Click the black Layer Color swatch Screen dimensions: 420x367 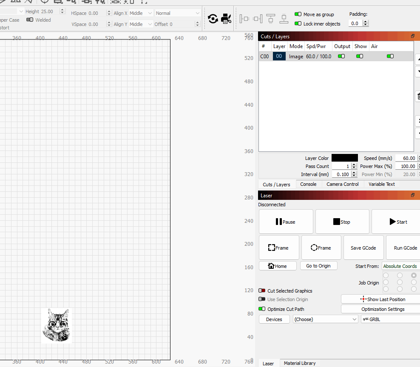pos(344,158)
